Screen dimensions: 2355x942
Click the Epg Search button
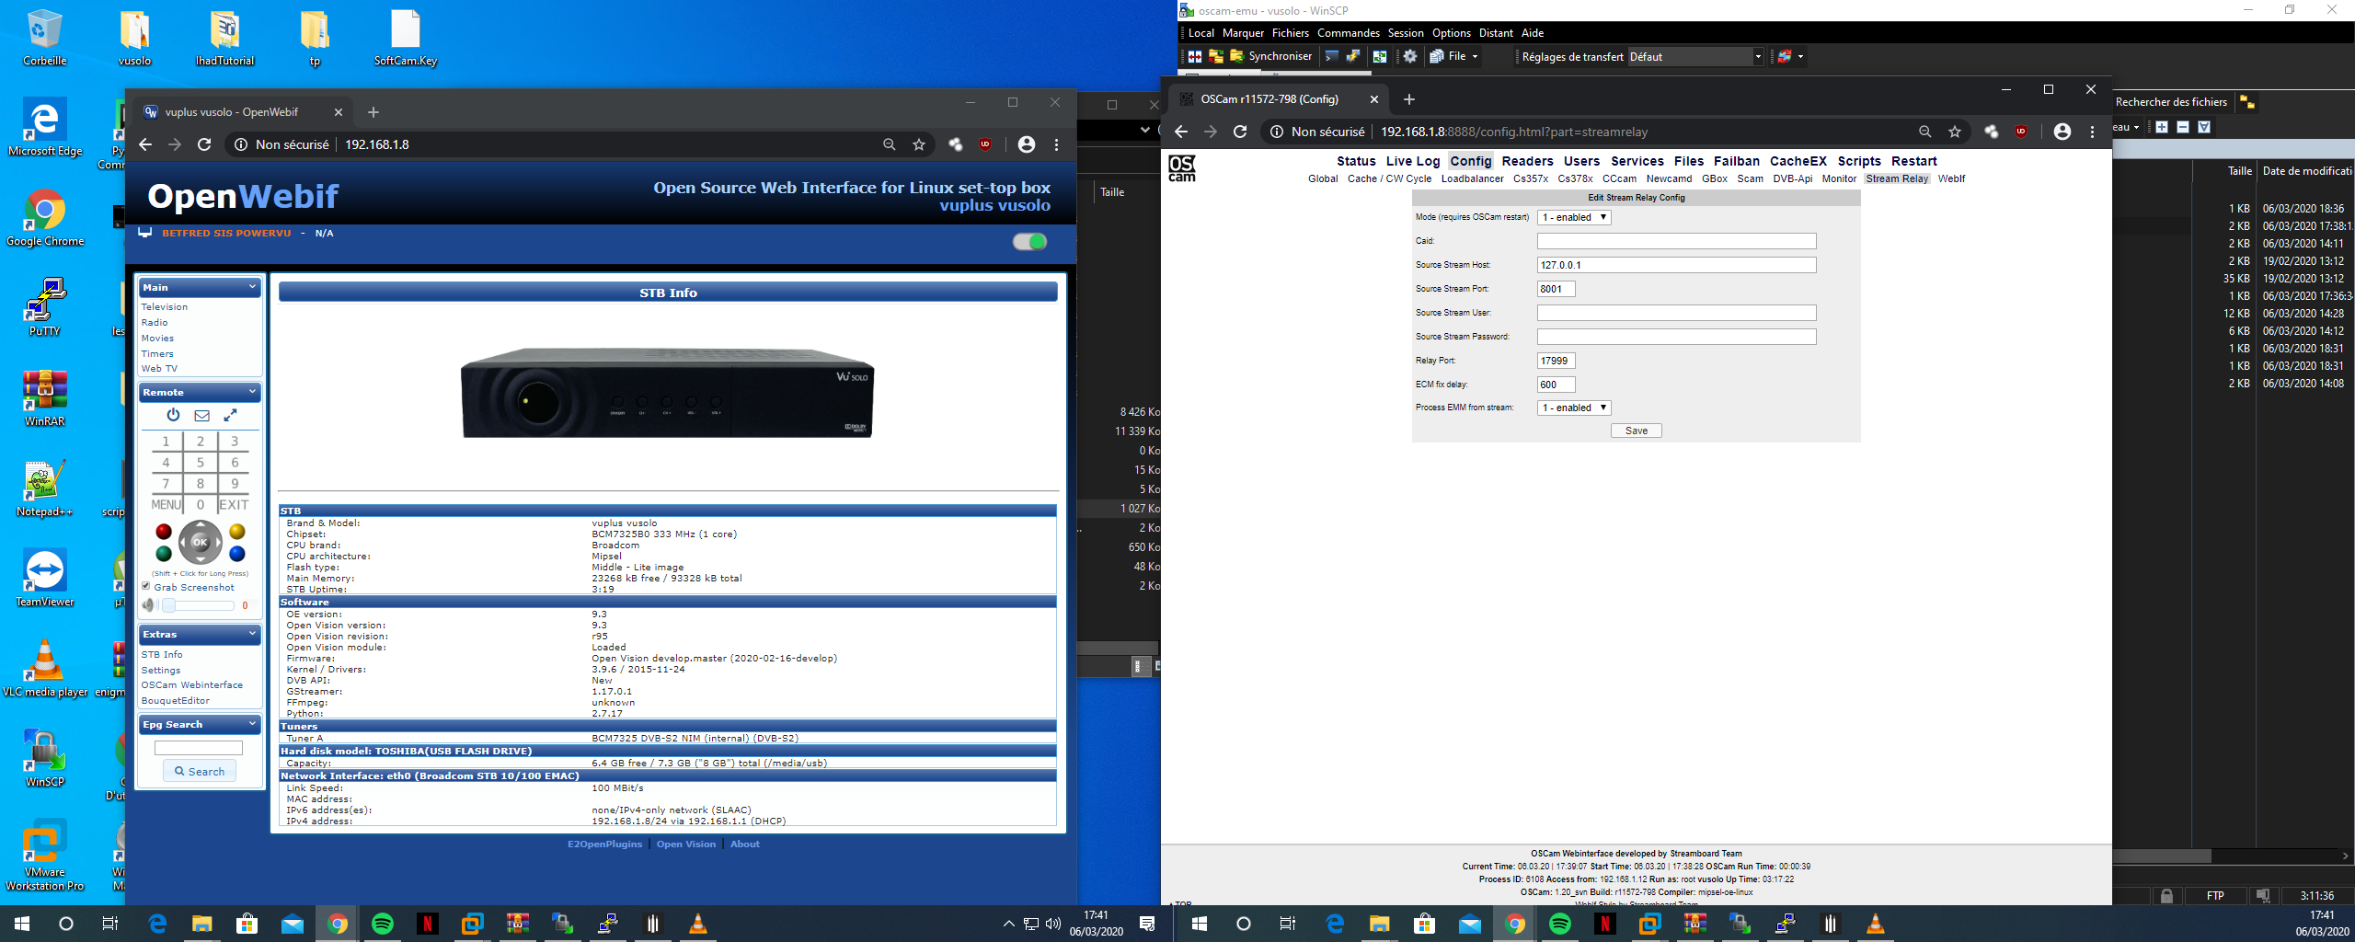[200, 771]
